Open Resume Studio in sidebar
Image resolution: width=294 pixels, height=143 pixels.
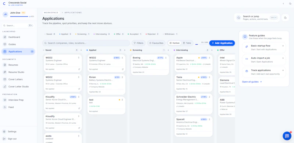[x=18, y=72]
